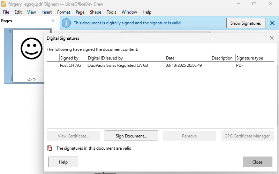Open the Edit menu
Viewport: 279px width, 174px height.
[18, 12]
